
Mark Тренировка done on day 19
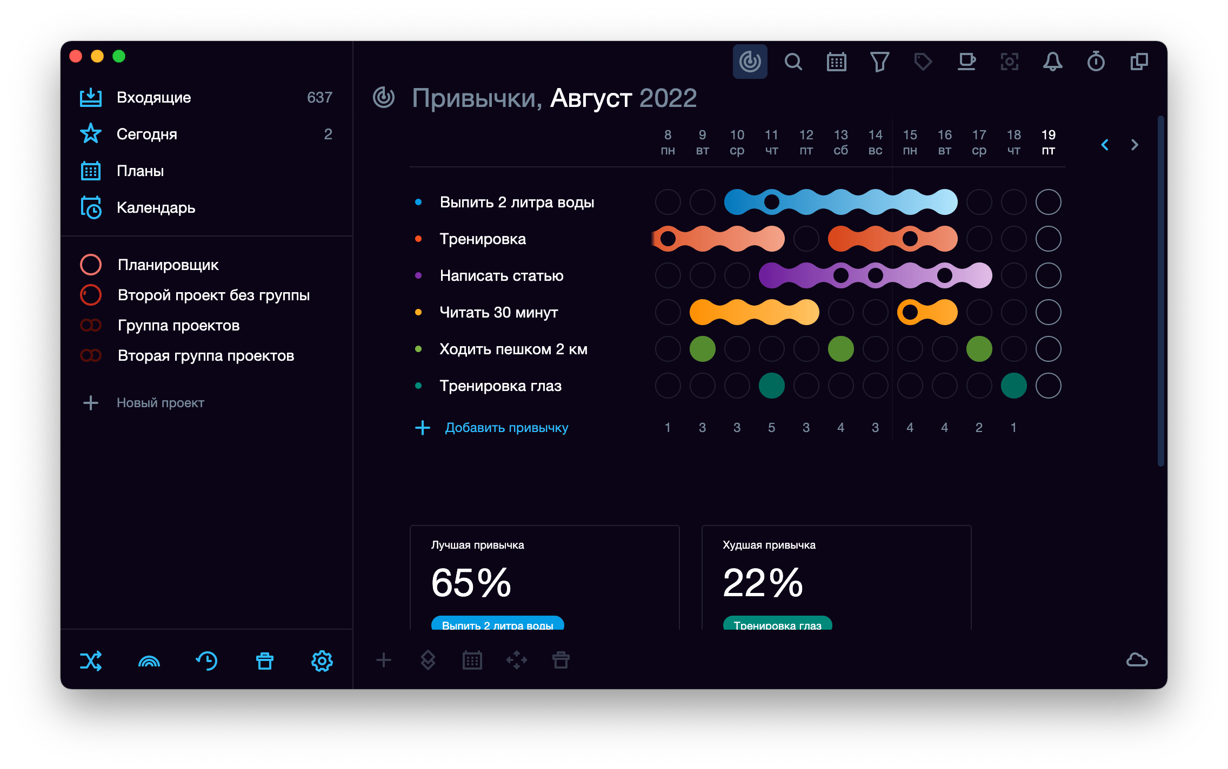1048,239
